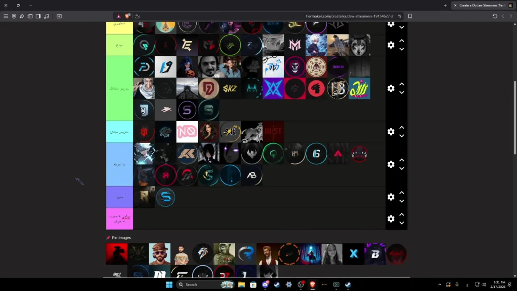Select the pink 'NO' logo thumbnail
The width and height of the screenshot is (517, 291).
187,132
